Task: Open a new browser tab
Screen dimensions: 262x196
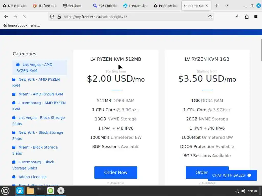Action: click(x=216, y=6)
